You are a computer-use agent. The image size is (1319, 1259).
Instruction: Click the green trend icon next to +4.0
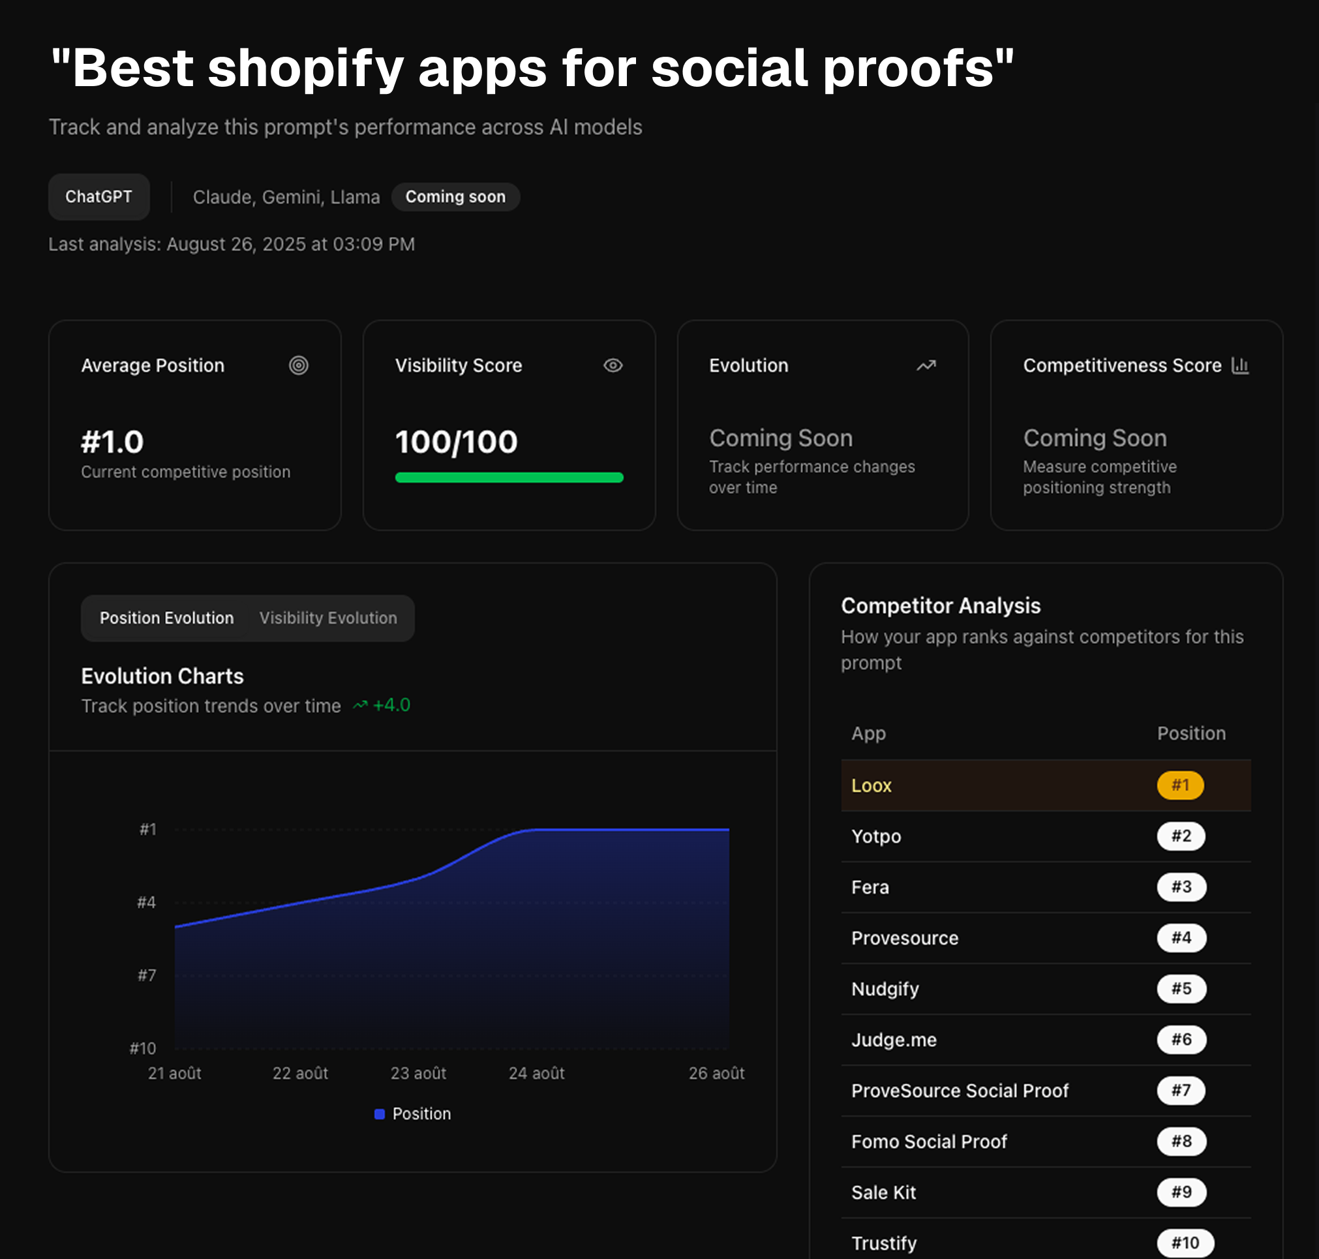[361, 705]
